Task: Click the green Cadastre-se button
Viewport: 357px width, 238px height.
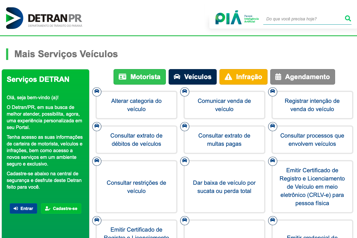Action: (x=61, y=208)
